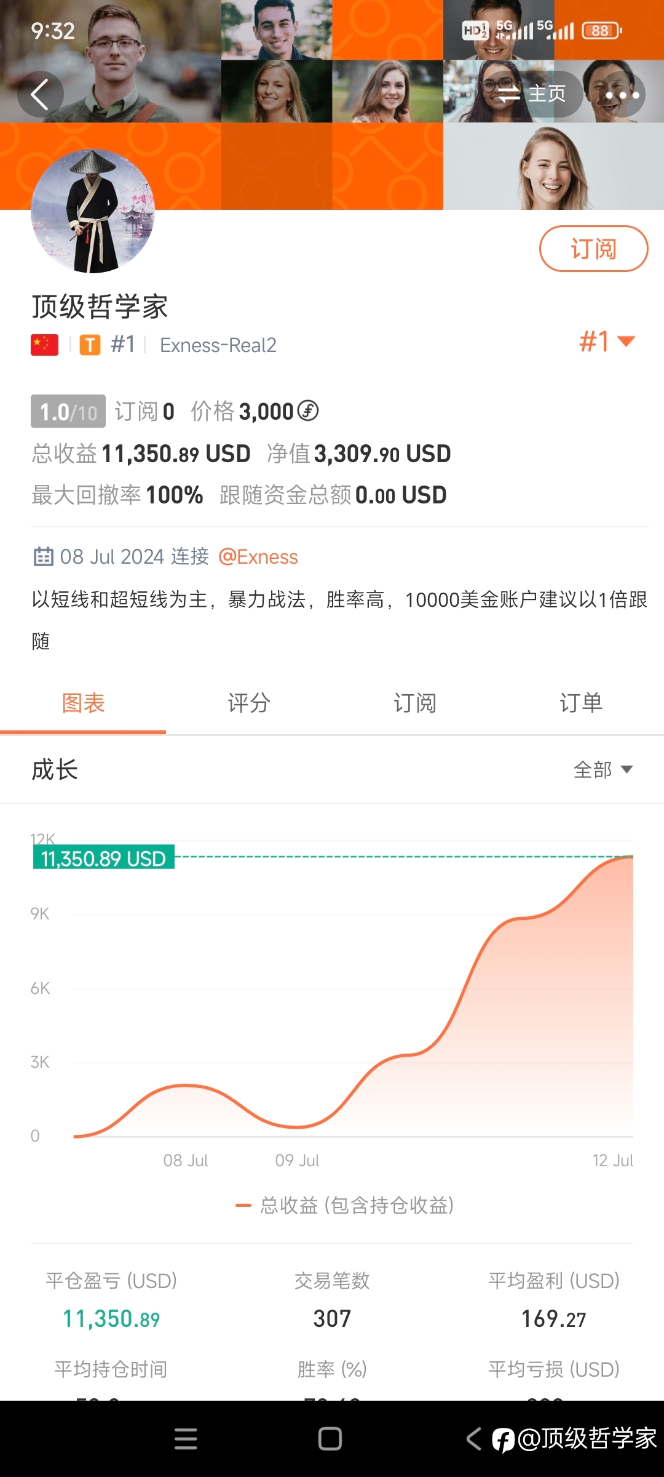Tap the back arrow icon
The height and width of the screenshot is (1477, 664).
pyautogui.click(x=40, y=95)
